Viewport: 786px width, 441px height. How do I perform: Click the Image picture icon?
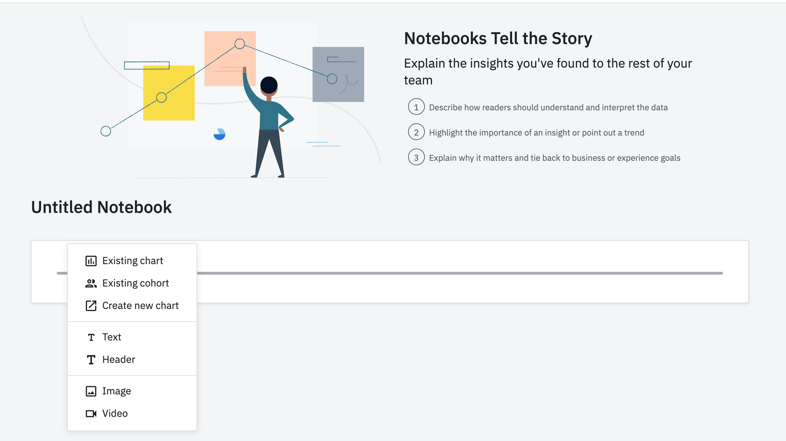tap(91, 391)
